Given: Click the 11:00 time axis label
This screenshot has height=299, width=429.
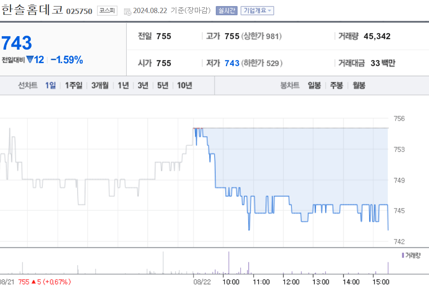Looking at the screenshot, I should tap(261, 282).
